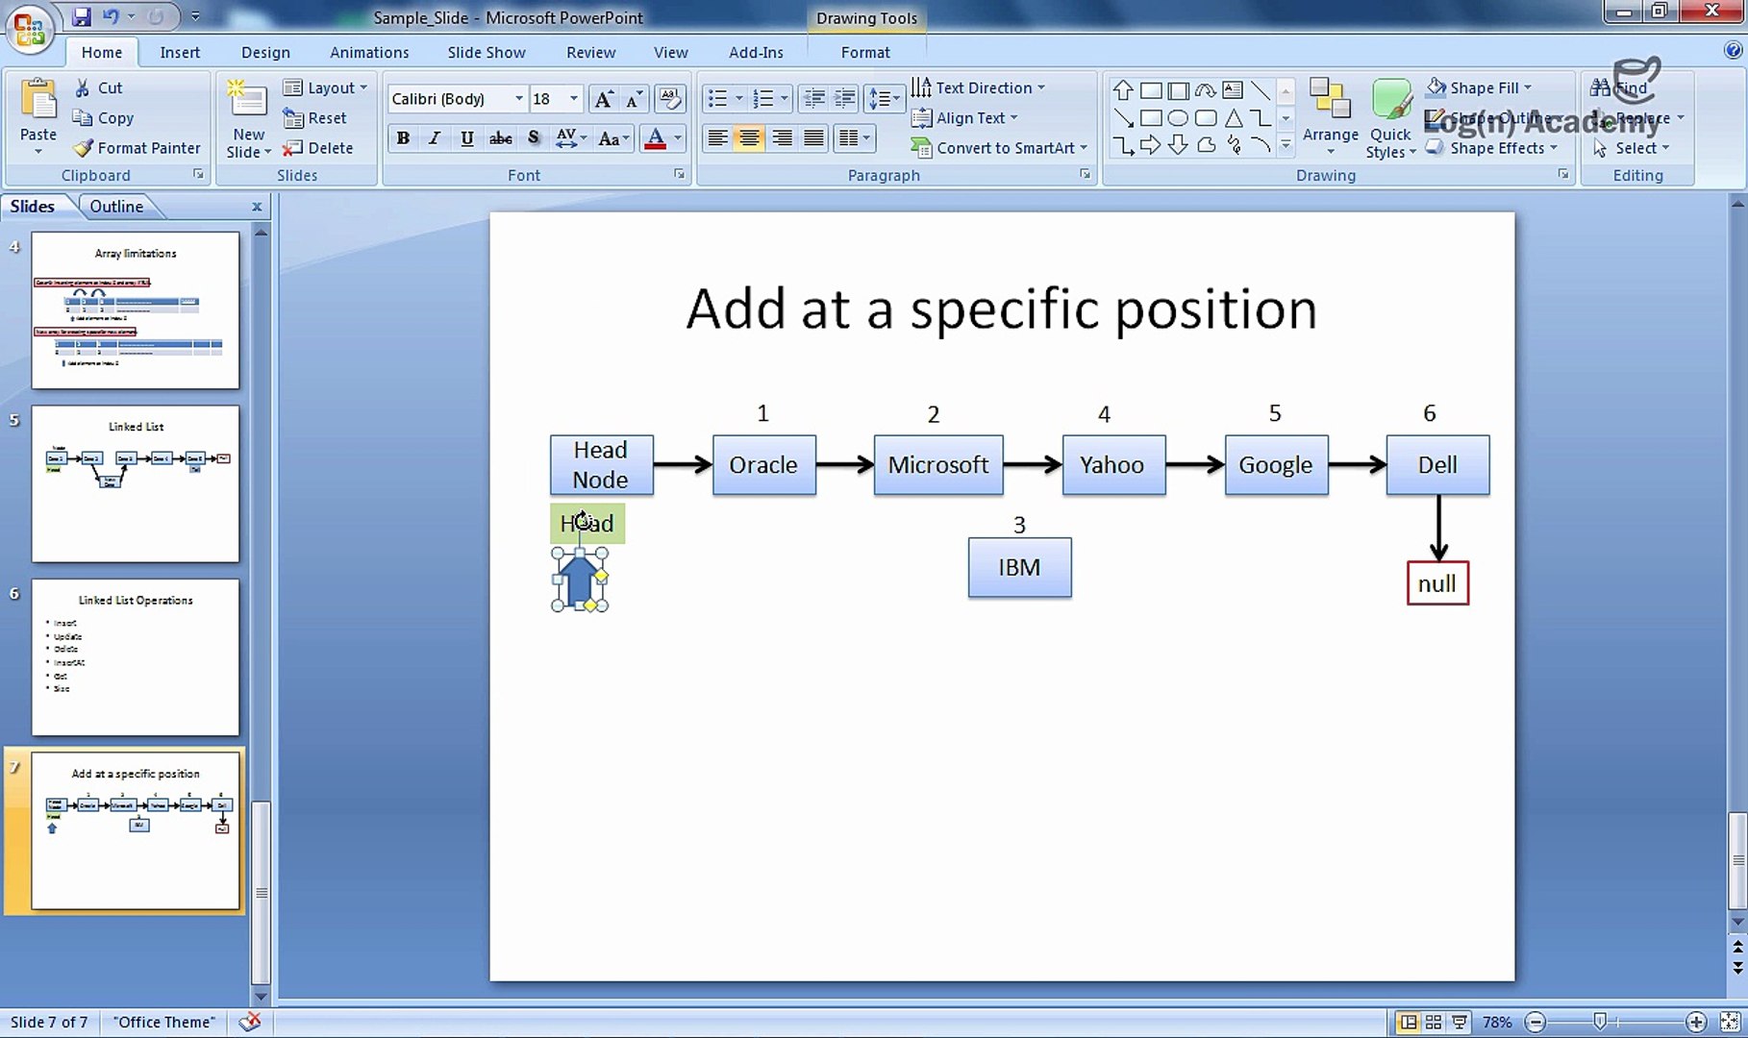Open the Slide Show ribbon tab
Viewport: 1748px width, 1038px height.
pyautogui.click(x=487, y=52)
